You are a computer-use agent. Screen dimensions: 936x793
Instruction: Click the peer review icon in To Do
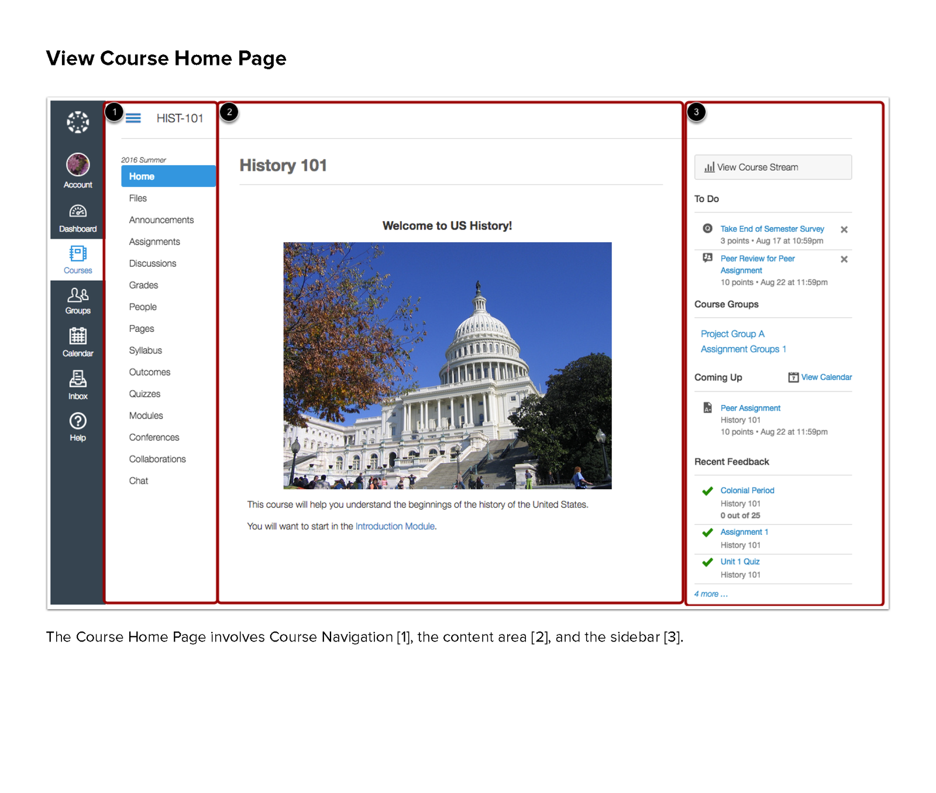coord(708,258)
